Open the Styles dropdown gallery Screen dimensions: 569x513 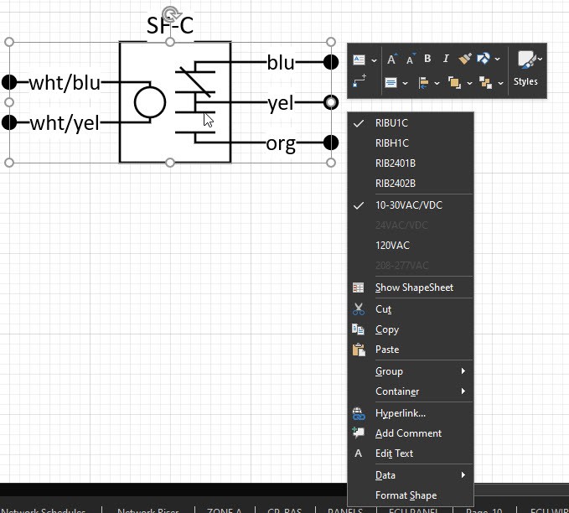tap(526, 67)
